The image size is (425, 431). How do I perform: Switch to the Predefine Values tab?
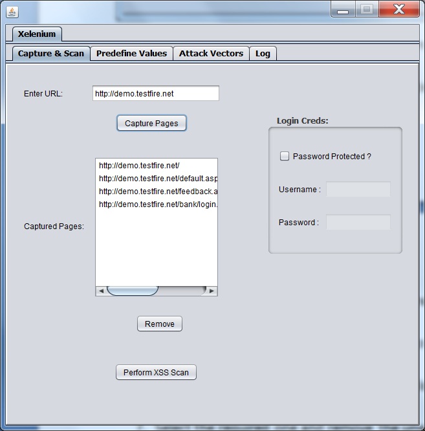point(131,54)
